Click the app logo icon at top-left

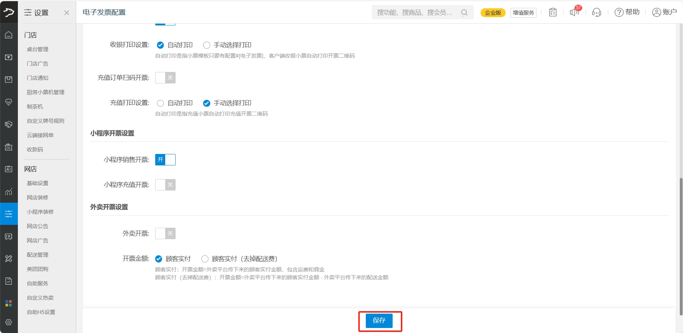(x=9, y=13)
